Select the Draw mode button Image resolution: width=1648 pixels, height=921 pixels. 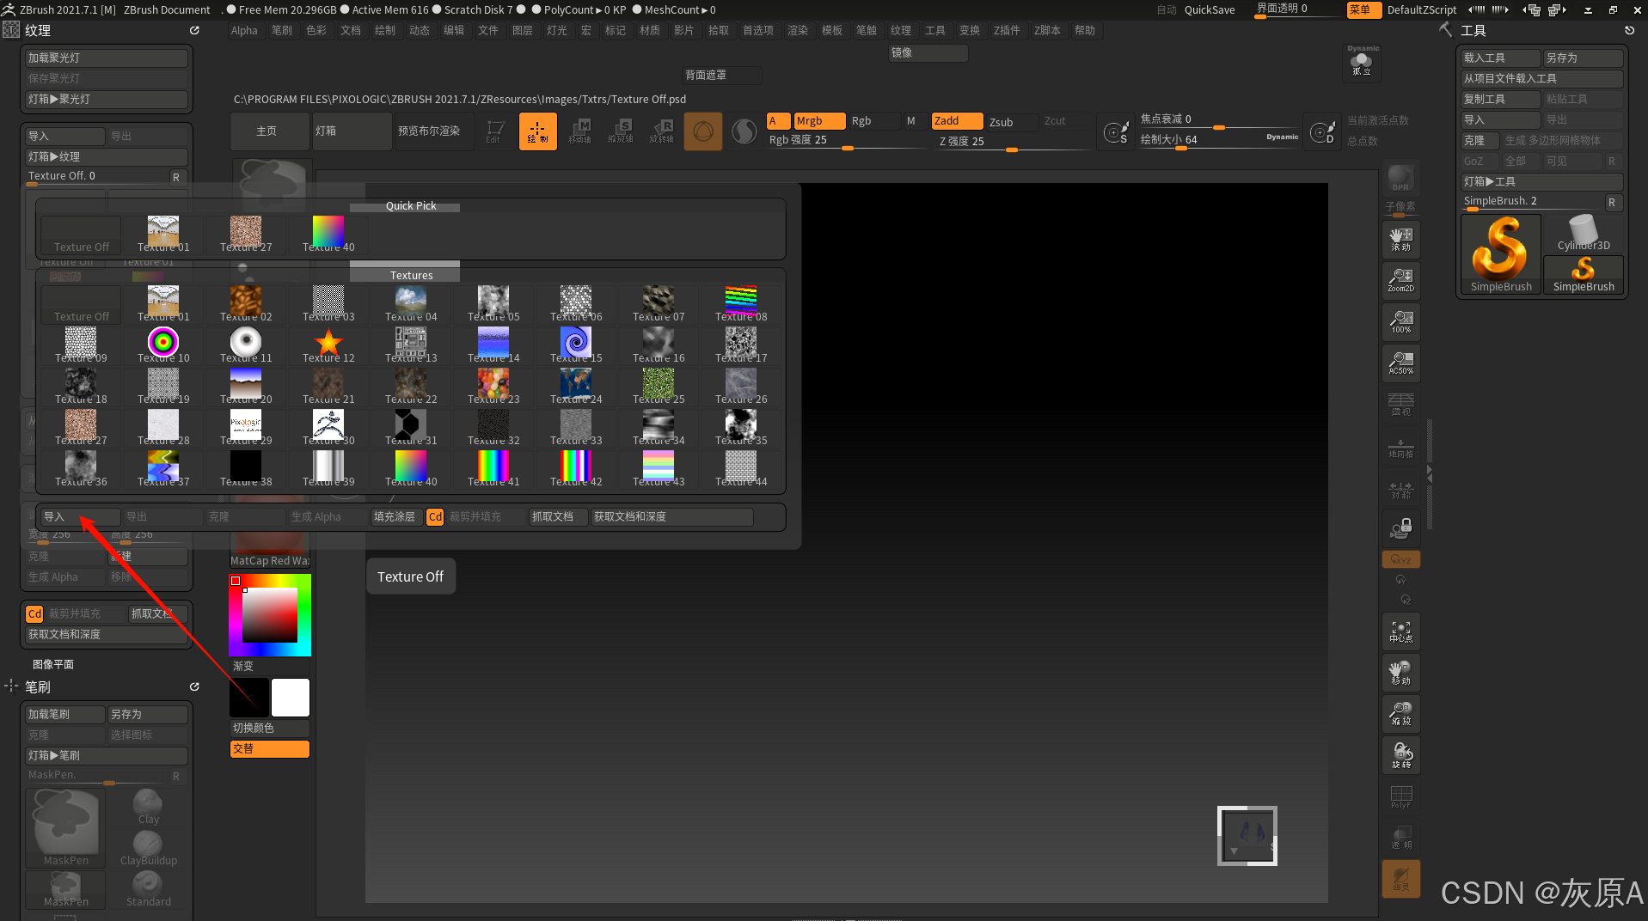[538, 131]
